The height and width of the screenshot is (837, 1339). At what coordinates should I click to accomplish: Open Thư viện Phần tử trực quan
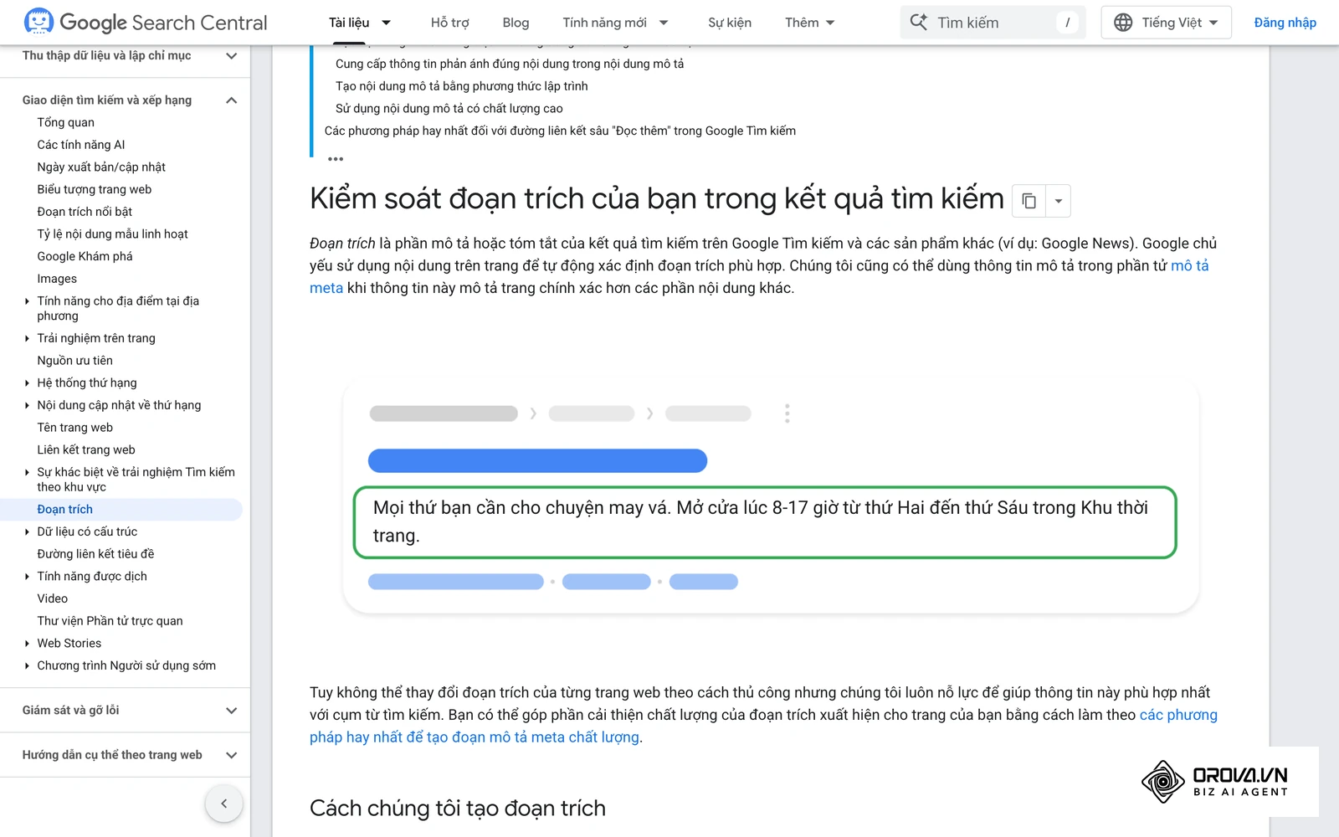pyautogui.click(x=110, y=620)
